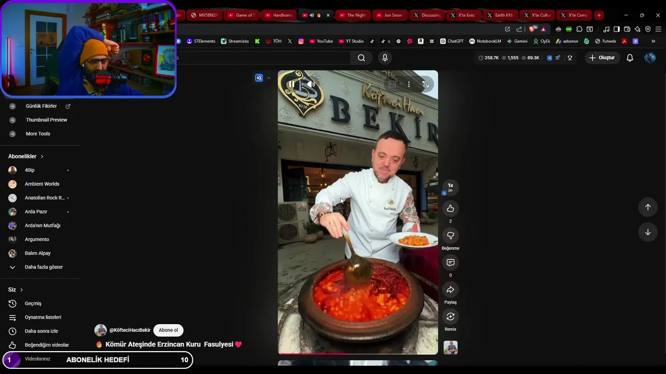Click the vidIQ 258.7K views stat
The image size is (666, 374).
click(x=489, y=58)
